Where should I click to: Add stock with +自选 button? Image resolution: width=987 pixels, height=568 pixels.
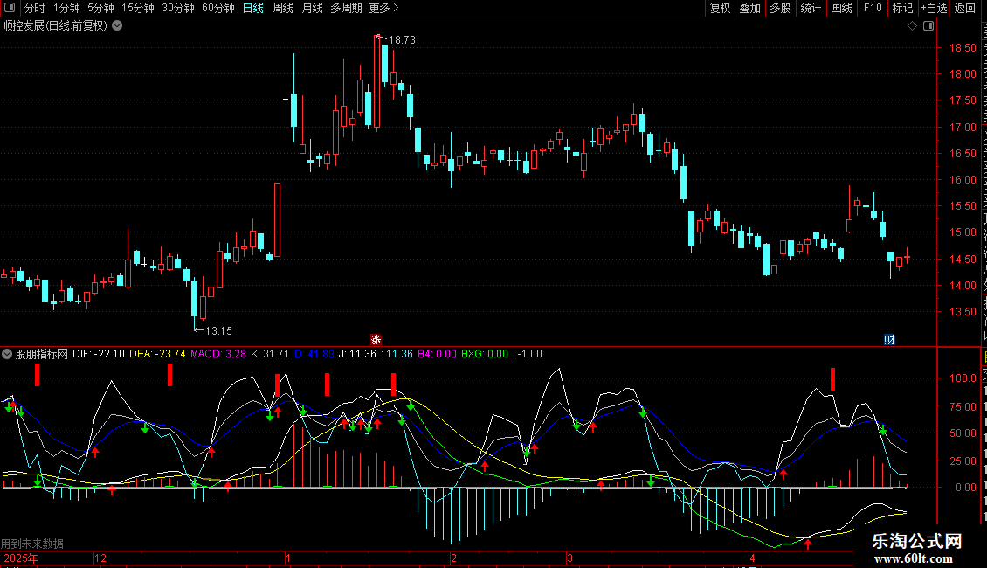pyautogui.click(x=934, y=8)
